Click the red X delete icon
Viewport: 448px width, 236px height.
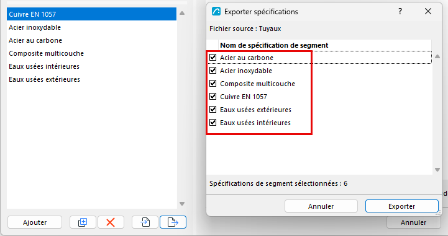click(x=111, y=222)
